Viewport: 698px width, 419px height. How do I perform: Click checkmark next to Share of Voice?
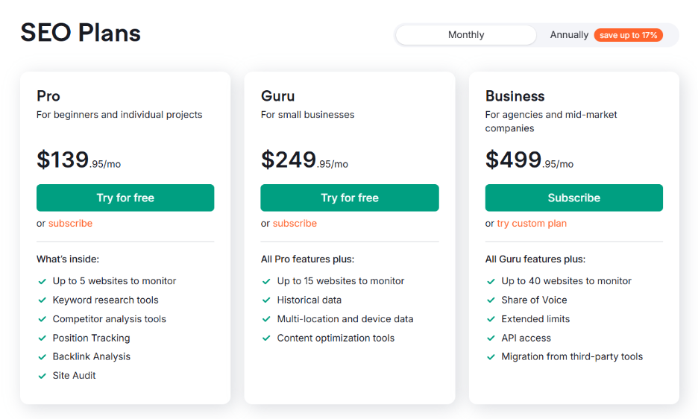coord(491,300)
